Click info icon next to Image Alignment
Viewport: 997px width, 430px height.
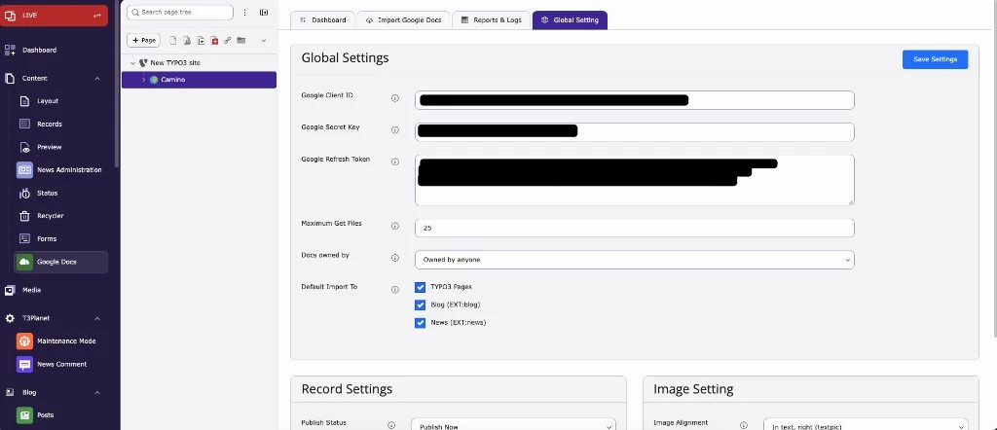(744, 425)
